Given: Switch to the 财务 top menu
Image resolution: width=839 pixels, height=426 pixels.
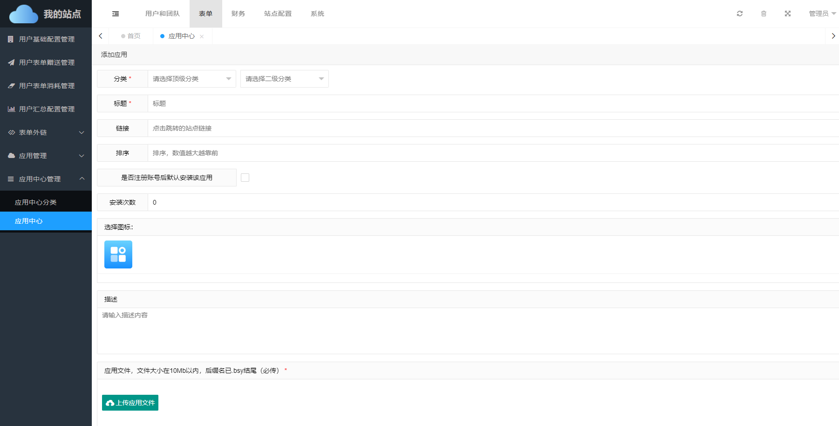Looking at the screenshot, I should [x=238, y=14].
